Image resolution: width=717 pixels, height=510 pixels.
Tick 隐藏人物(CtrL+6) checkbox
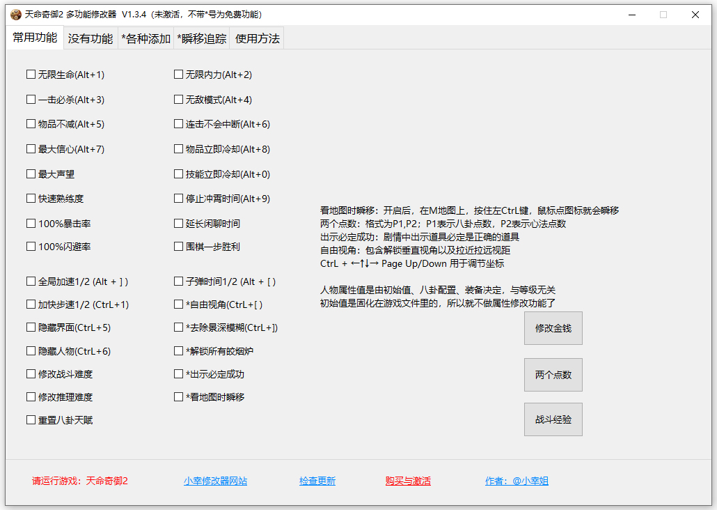[31, 351]
